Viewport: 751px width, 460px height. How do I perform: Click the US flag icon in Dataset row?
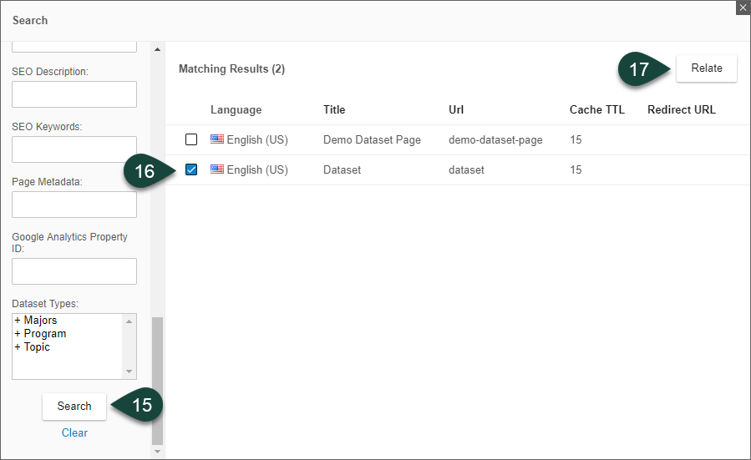217,169
